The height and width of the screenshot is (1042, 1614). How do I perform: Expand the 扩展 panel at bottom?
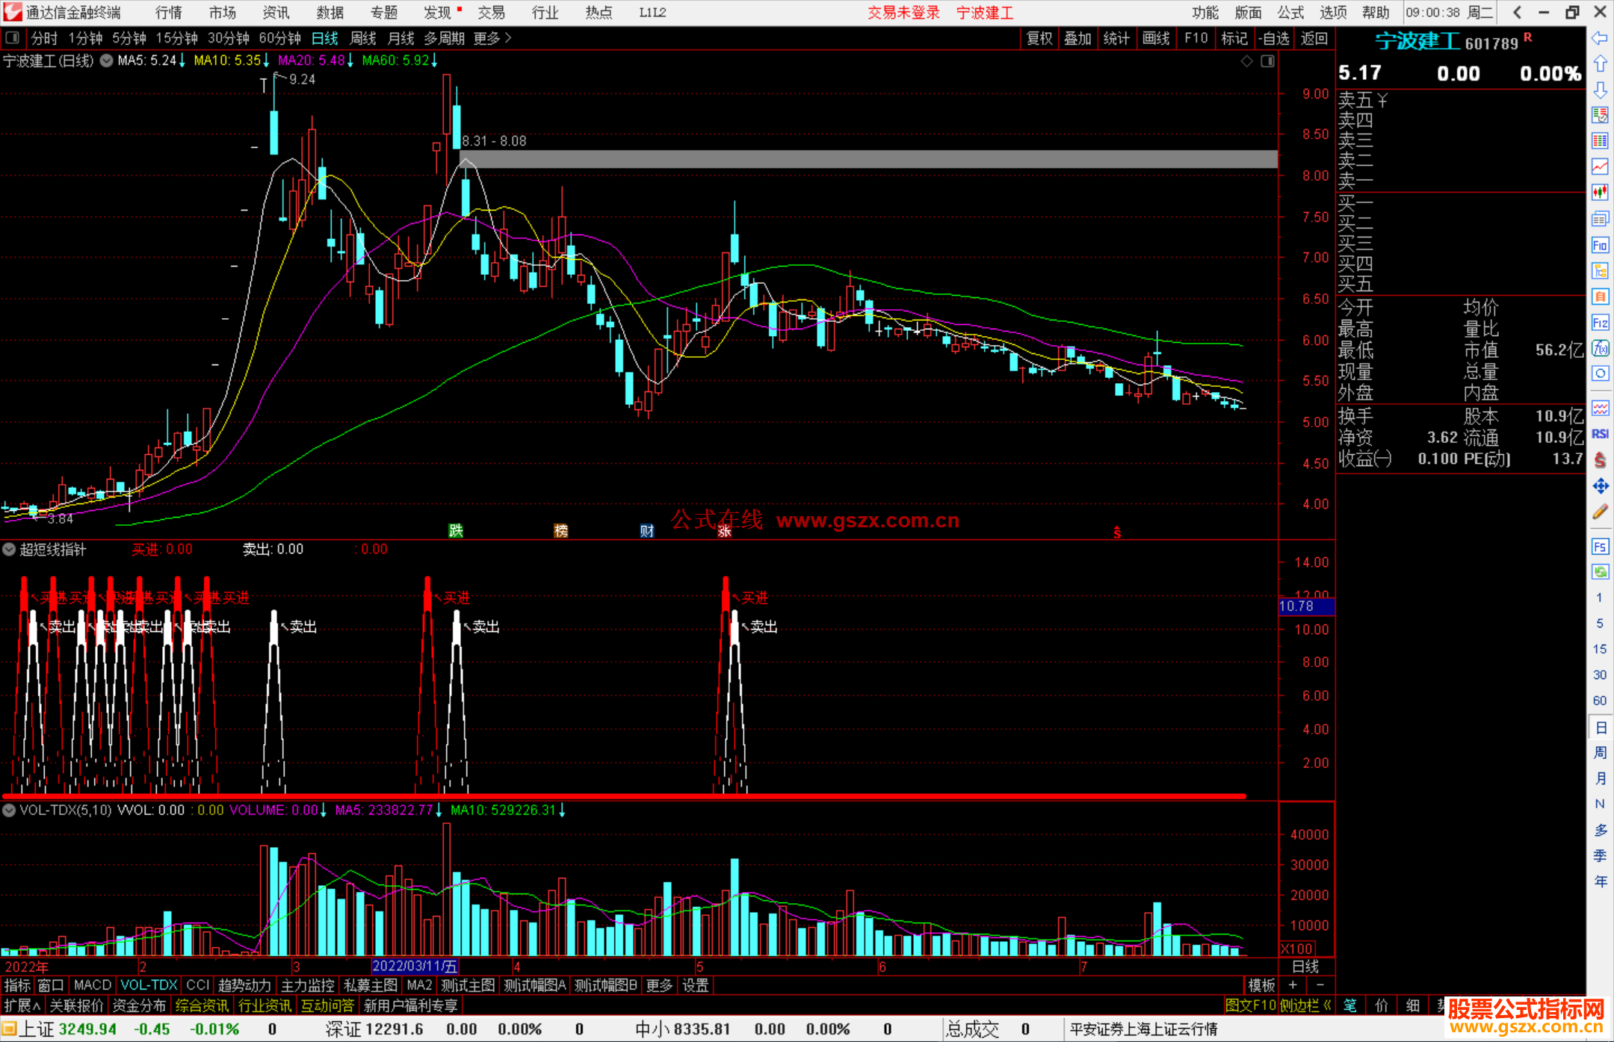[22, 1006]
